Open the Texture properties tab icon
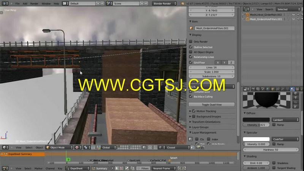 [297, 89]
